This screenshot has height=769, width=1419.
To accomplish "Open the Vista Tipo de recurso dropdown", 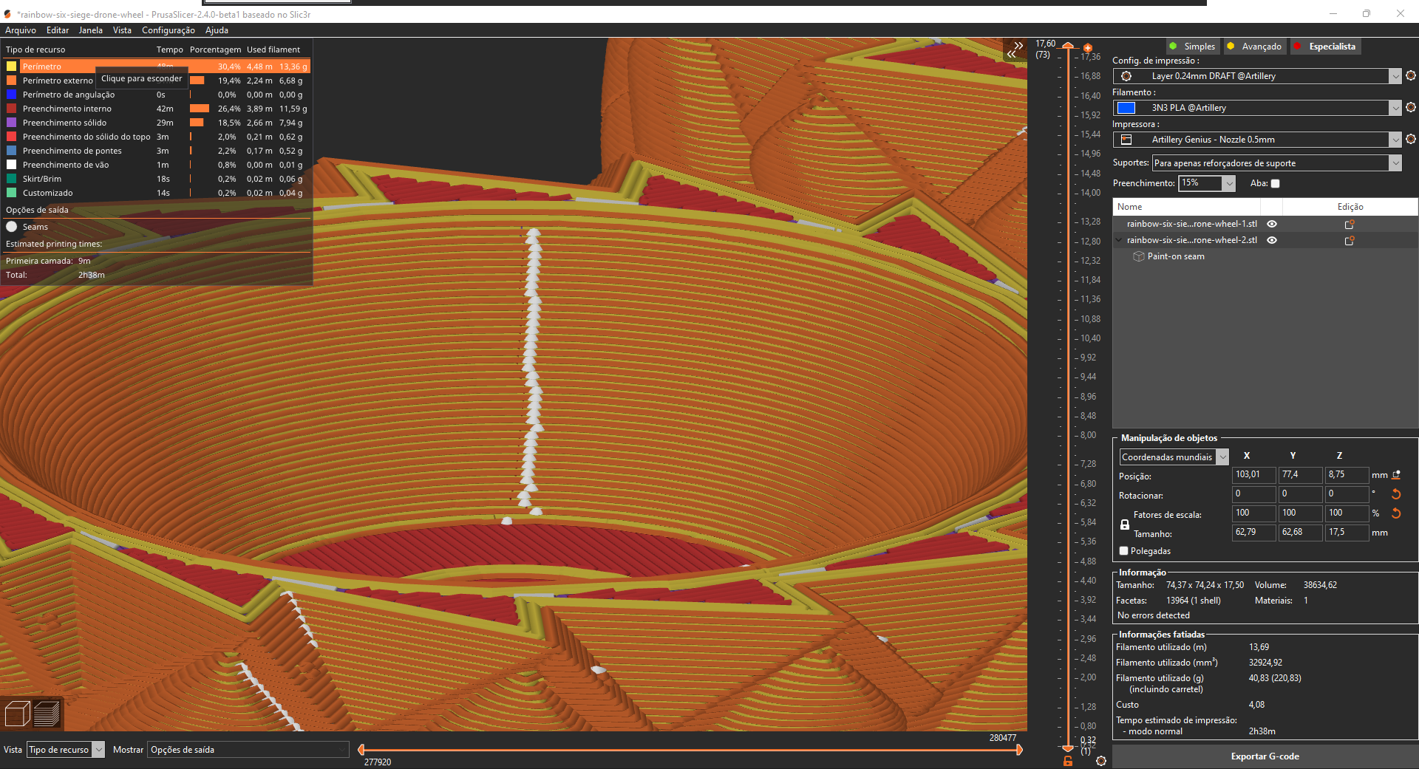I will coord(66,749).
